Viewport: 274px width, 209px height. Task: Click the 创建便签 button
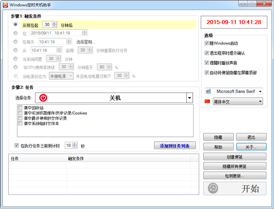click(235, 157)
